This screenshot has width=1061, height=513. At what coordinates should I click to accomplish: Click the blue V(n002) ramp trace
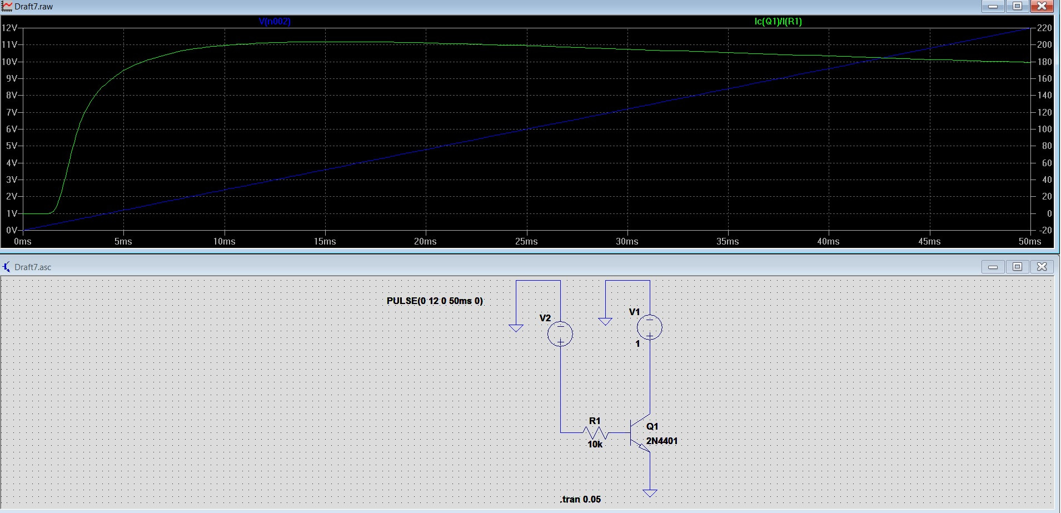(x=527, y=128)
